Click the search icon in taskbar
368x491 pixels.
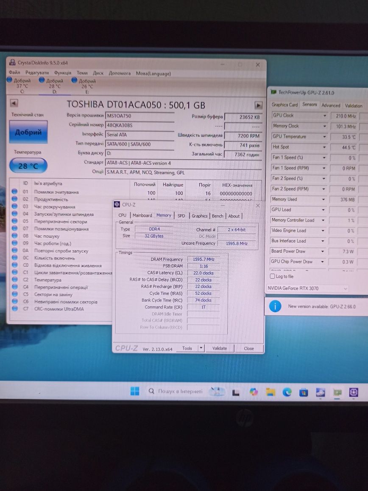tap(151, 391)
